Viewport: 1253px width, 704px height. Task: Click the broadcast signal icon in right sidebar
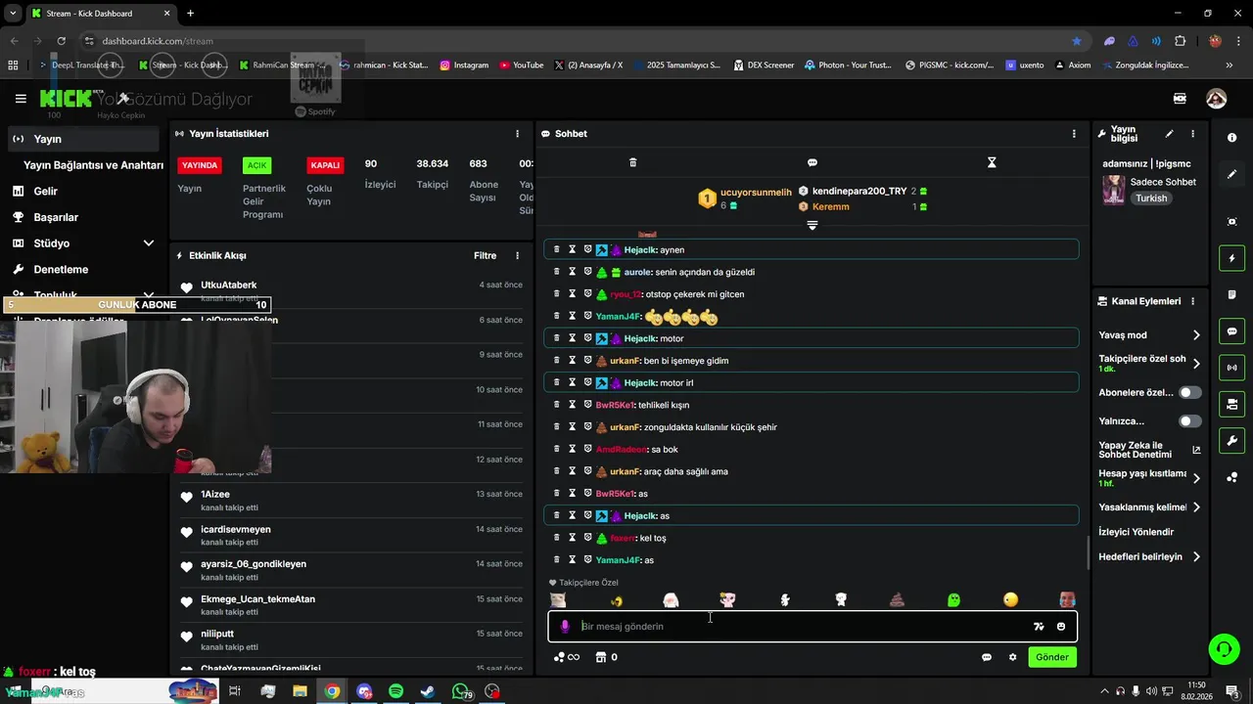click(x=1231, y=368)
